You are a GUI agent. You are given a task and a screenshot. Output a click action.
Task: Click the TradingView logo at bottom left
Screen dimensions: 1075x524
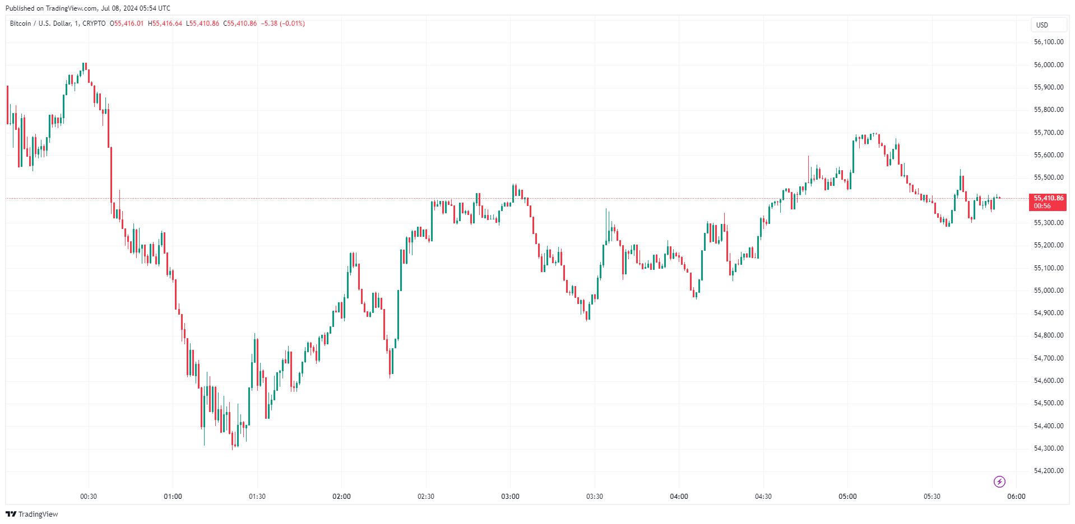[32, 514]
